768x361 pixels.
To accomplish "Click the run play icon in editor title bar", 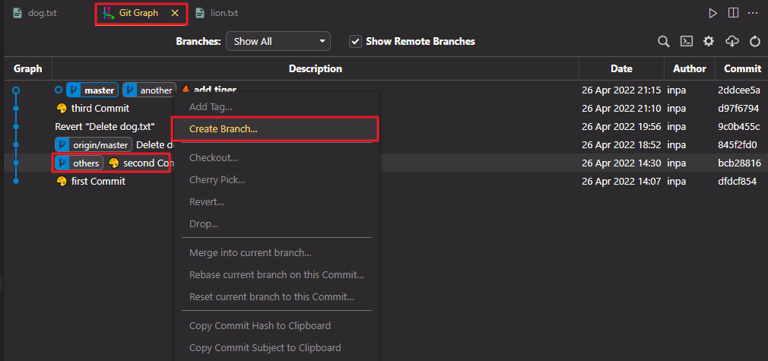I will coord(712,13).
